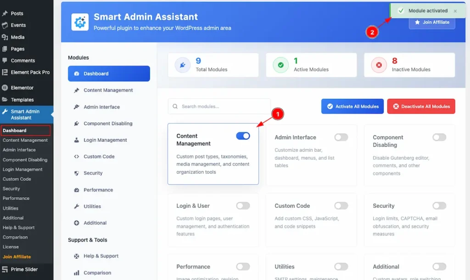Open Content Management in Modules panel
The height and width of the screenshot is (280, 470).
(109, 90)
